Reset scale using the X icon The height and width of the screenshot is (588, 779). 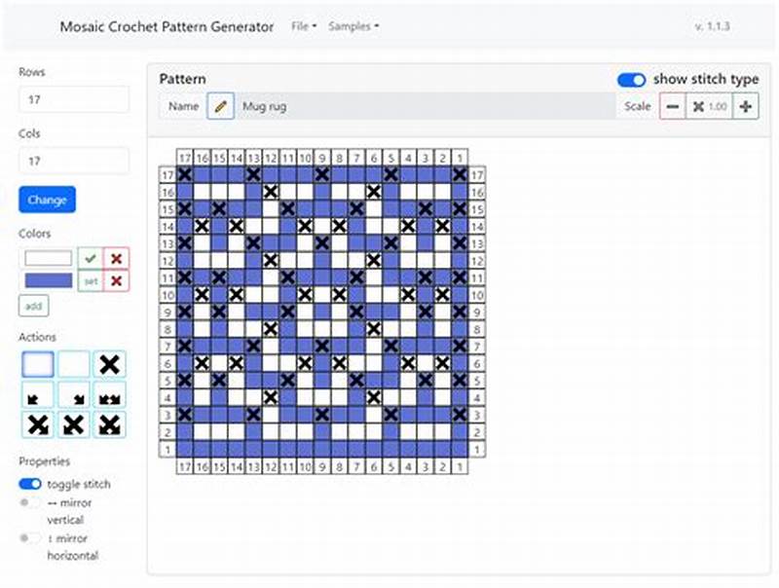[698, 106]
